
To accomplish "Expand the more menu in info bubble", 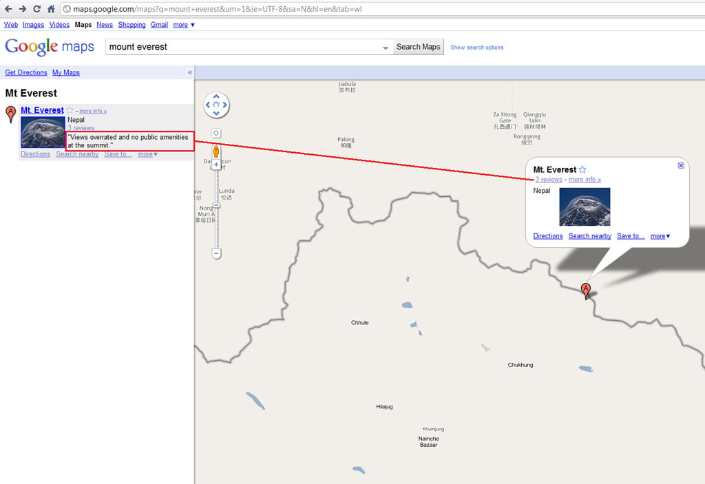I will (660, 236).
